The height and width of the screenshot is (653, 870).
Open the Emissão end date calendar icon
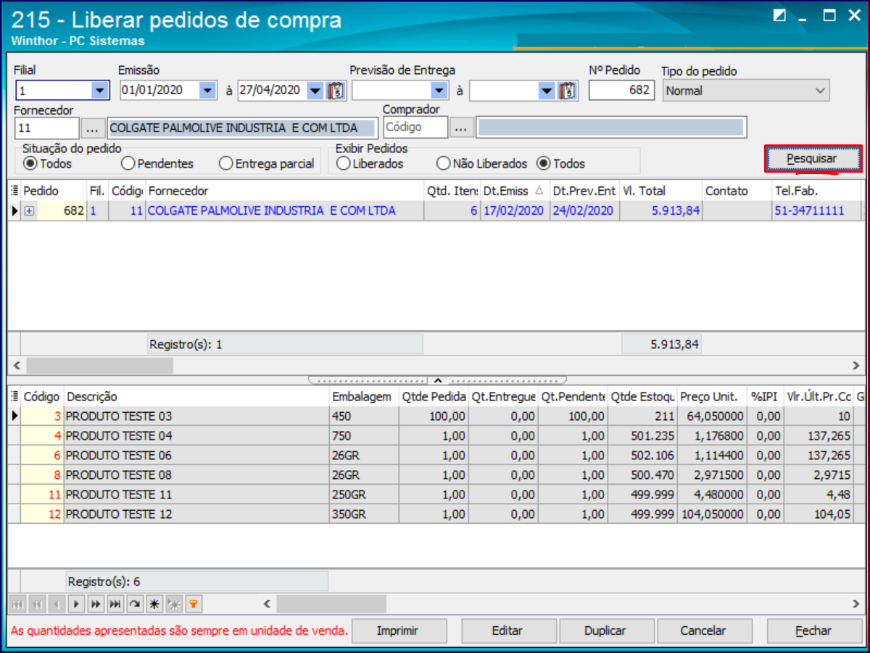[x=337, y=91]
